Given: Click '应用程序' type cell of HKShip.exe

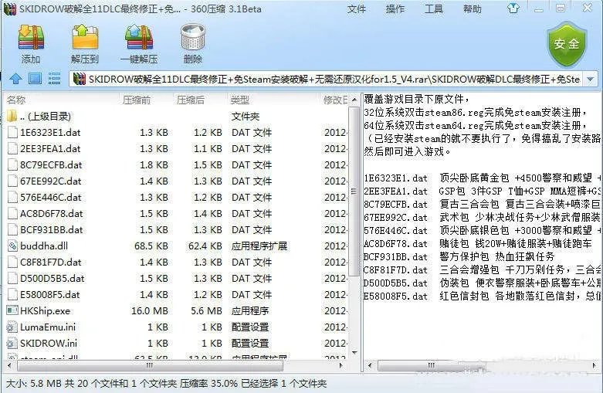Looking at the screenshot, I should click(250, 310).
